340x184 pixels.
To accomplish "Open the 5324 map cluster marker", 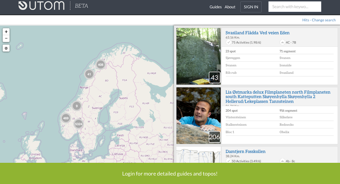I will pyautogui.click(x=78, y=124).
